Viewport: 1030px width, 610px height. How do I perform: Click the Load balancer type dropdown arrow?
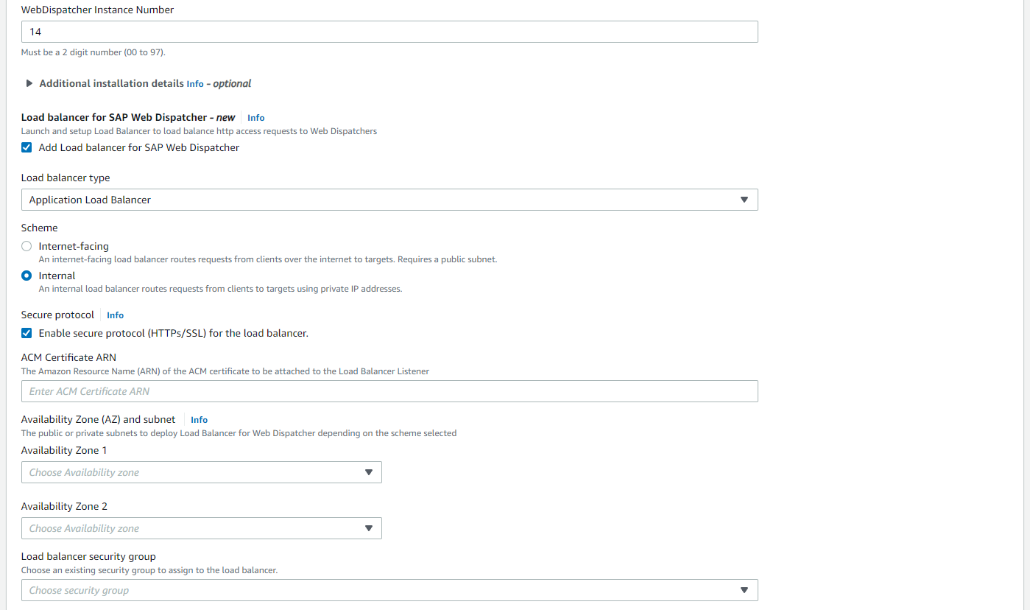coord(744,200)
